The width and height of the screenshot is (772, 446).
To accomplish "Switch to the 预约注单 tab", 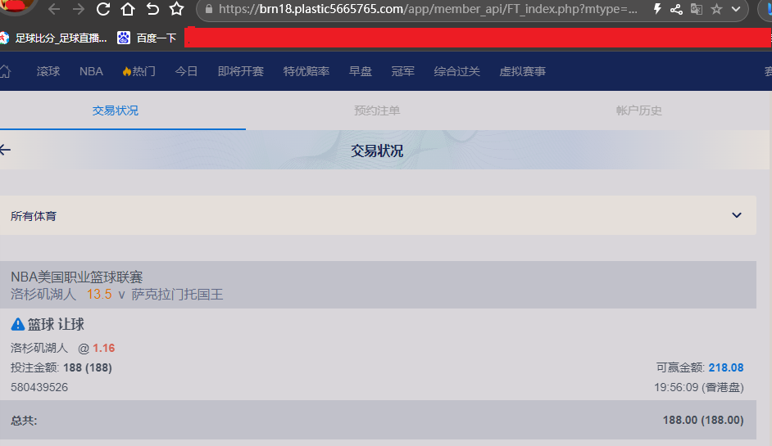I will tap(377, 110).
